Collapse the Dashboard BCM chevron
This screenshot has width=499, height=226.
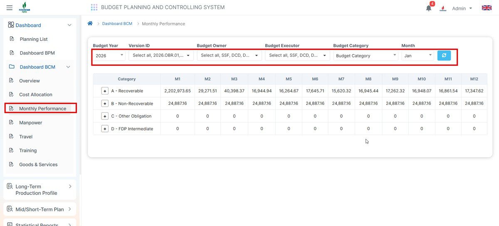pyautogui.click(x=68, y=67)
